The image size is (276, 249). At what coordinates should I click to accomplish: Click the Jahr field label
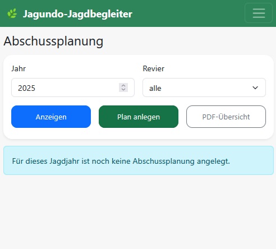coord(19,68)
